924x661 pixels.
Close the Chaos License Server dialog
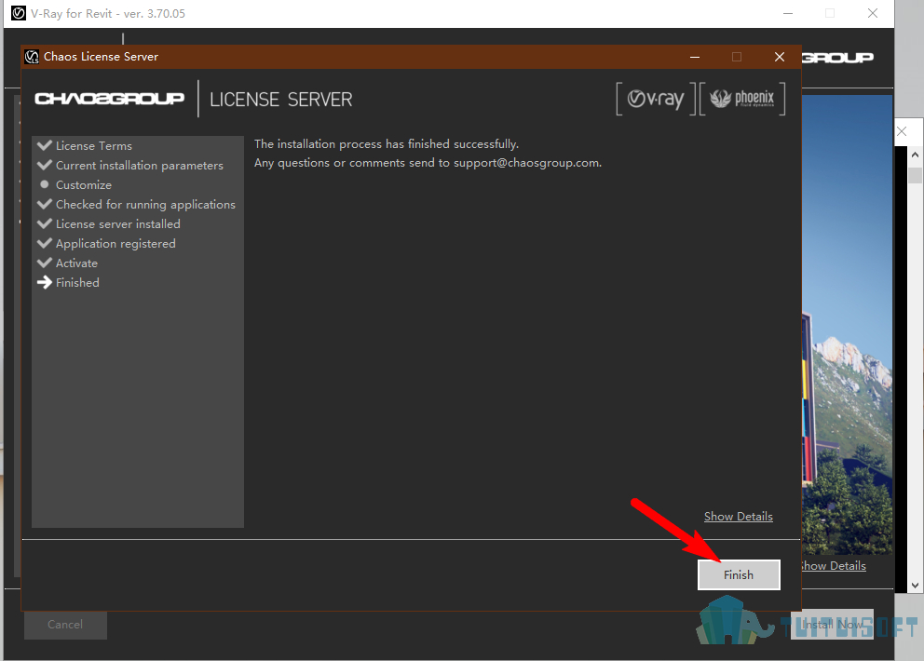[x=779, y=57]
